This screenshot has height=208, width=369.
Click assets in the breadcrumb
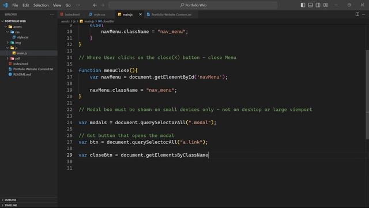point(65,21)
